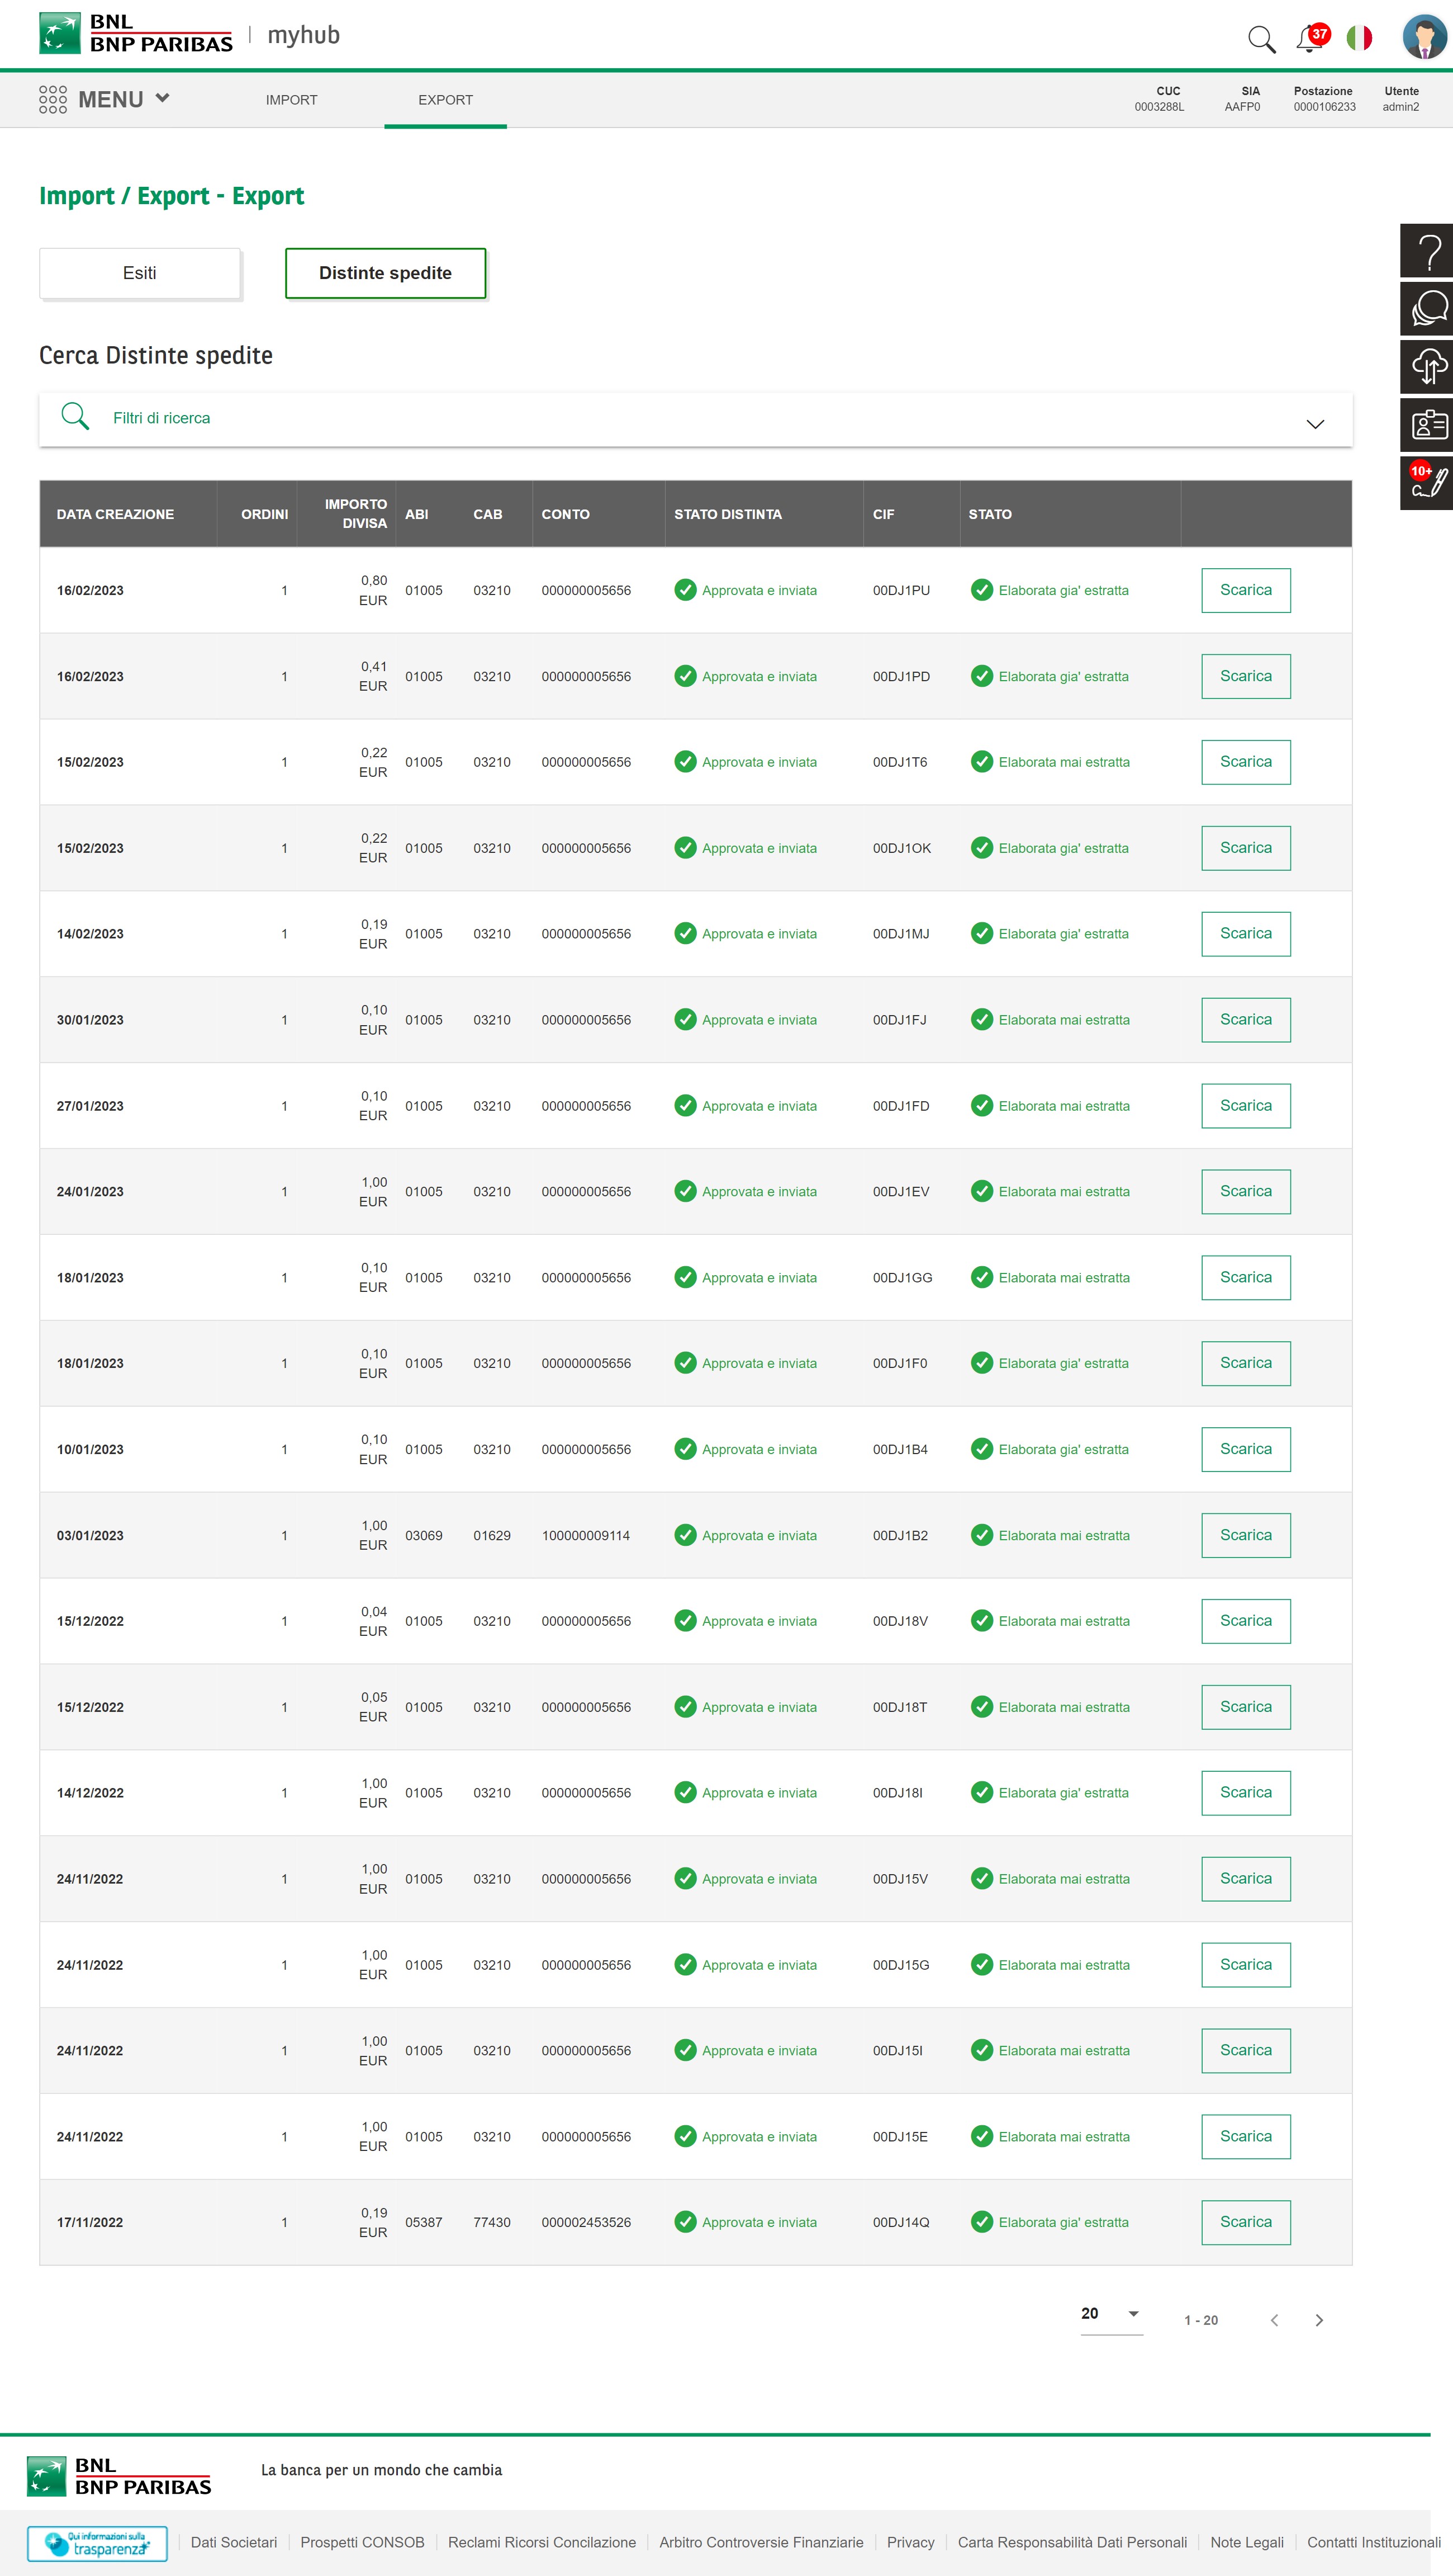This screenshot has height=2576, width=1453.
Task: Expand Filtri di ricerca chevron
Action: 1315,424
